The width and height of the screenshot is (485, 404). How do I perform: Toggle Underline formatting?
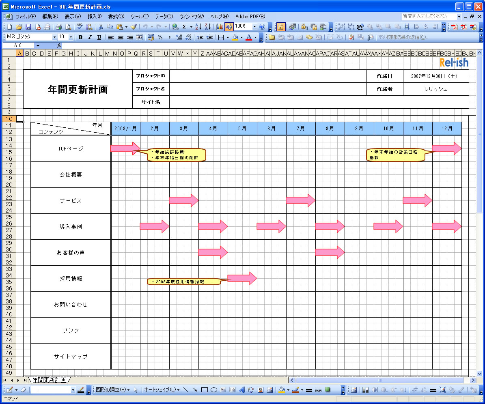pyautogui.click(x=99, y=37)
